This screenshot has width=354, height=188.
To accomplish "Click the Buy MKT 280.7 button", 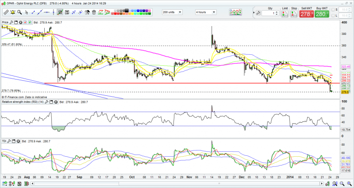I will pos(322,14).
